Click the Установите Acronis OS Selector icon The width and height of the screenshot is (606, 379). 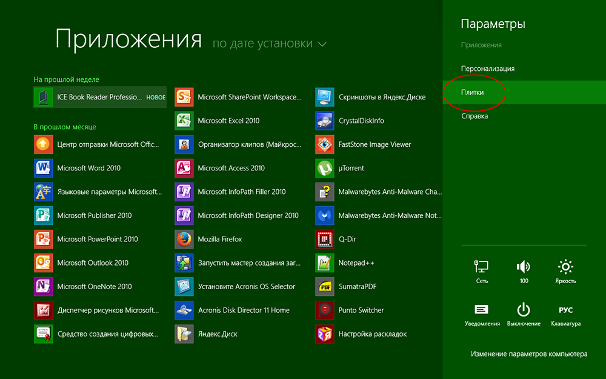tap(184, 287)
